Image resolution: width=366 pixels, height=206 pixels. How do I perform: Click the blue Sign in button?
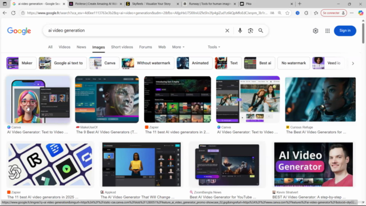click(345, 30)
